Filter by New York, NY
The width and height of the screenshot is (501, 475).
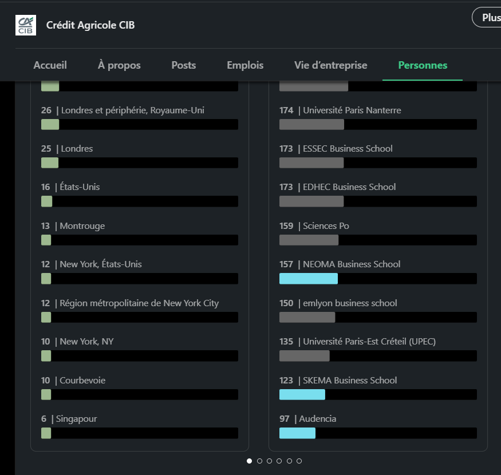tap(140, 349)
